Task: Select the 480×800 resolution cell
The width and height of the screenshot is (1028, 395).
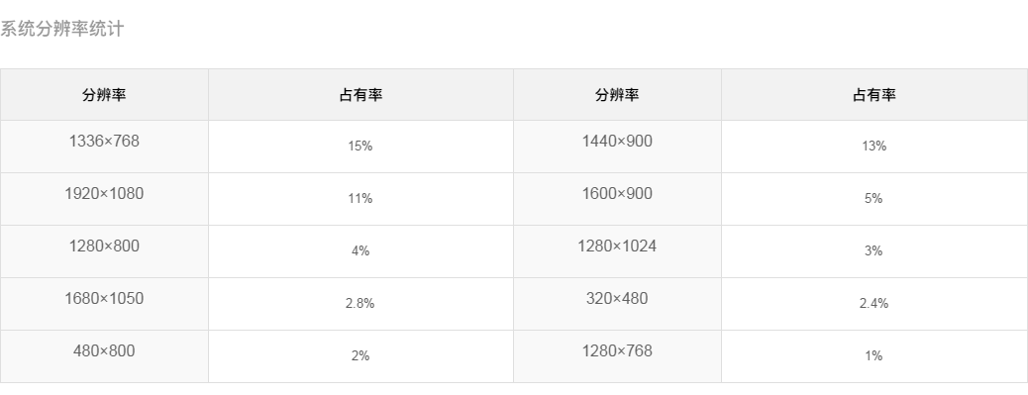Action: point(104,356)
